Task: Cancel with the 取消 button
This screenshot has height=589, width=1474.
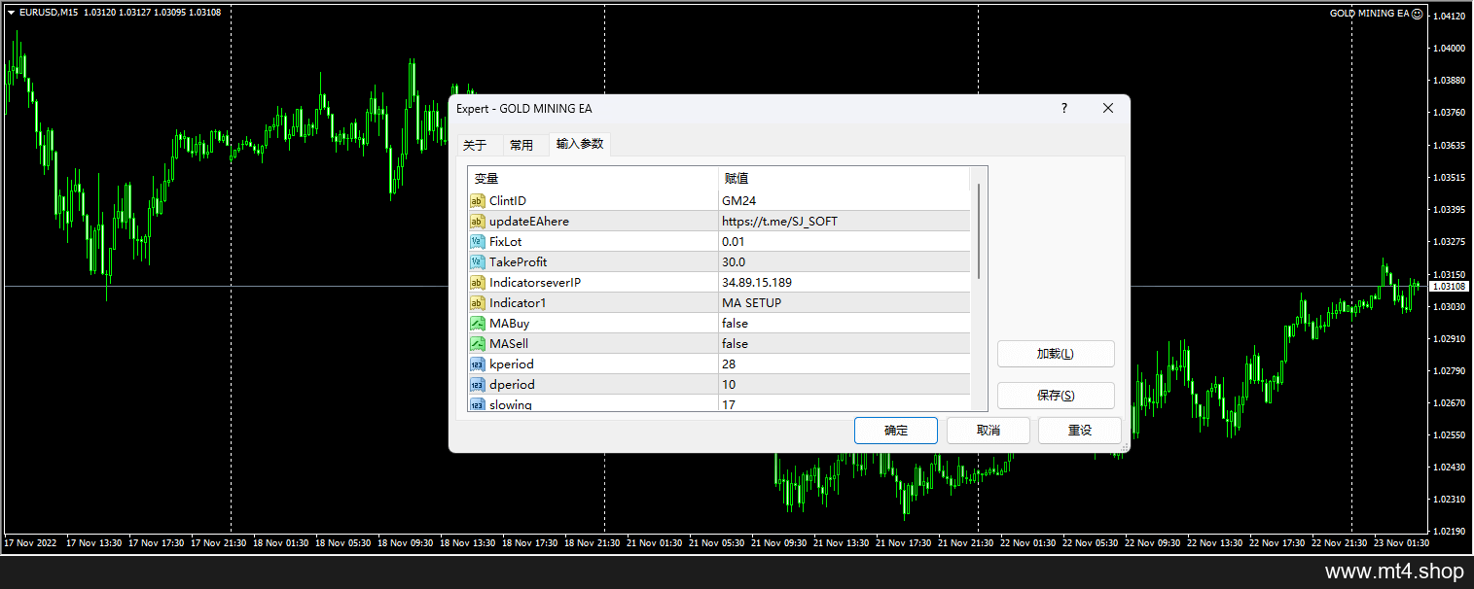Action: point(989,431)
